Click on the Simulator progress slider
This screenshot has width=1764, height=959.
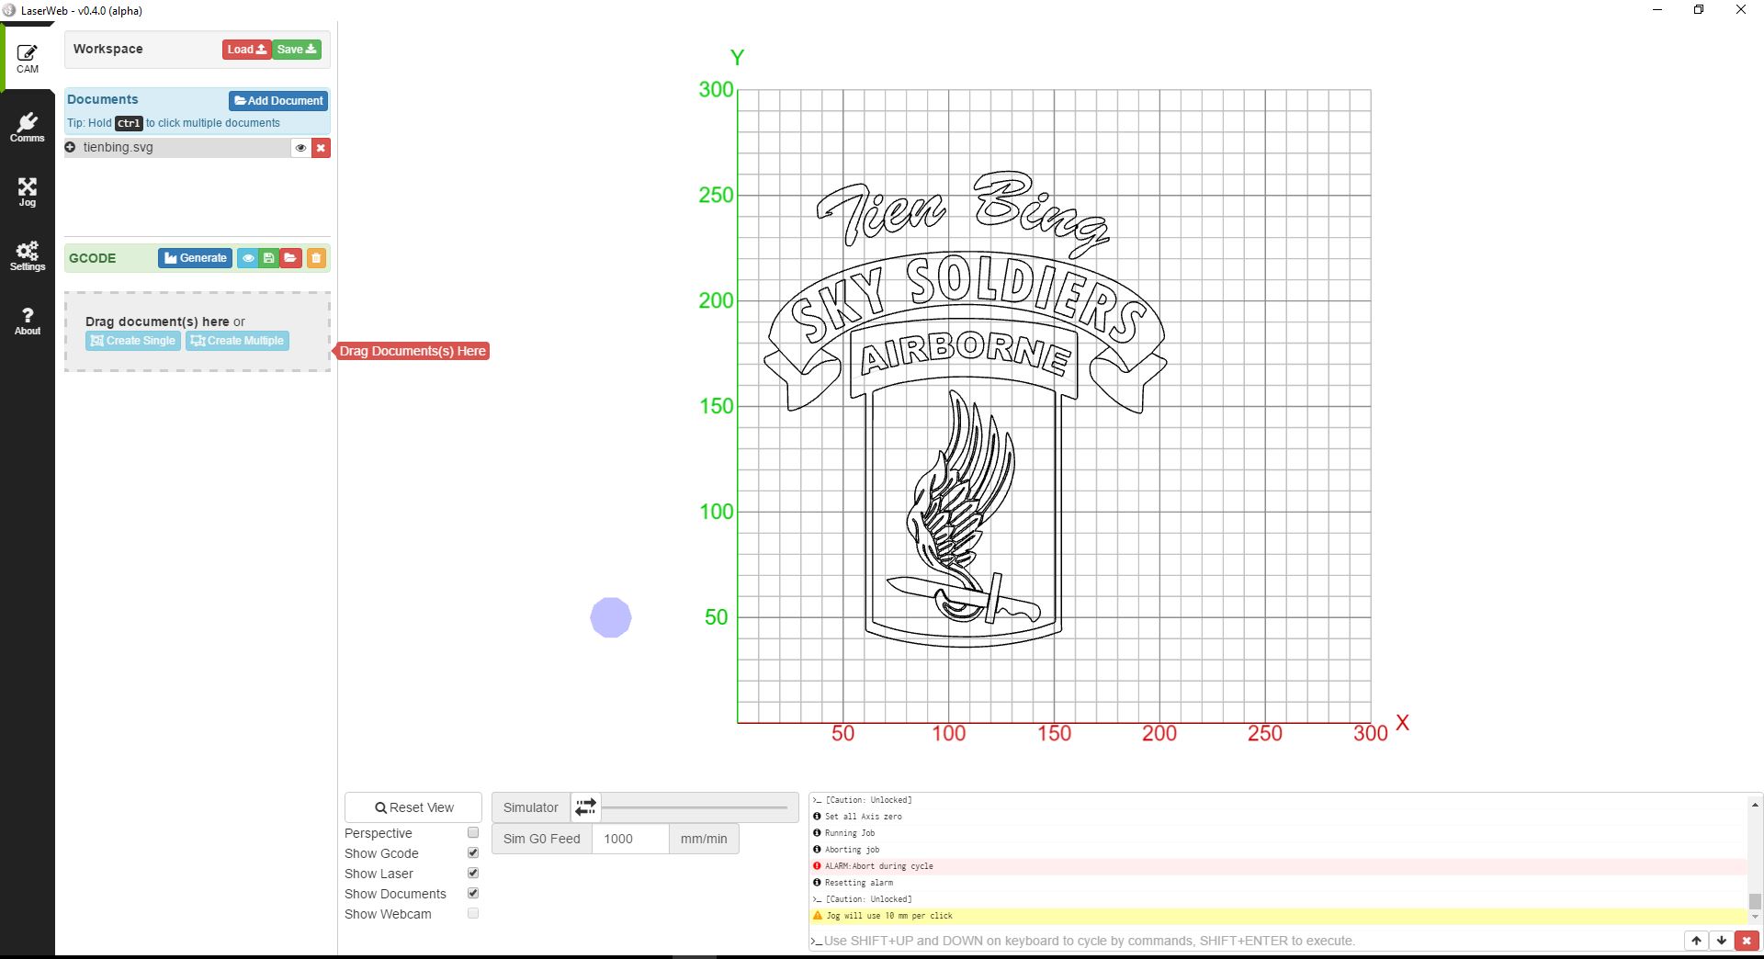695,807
